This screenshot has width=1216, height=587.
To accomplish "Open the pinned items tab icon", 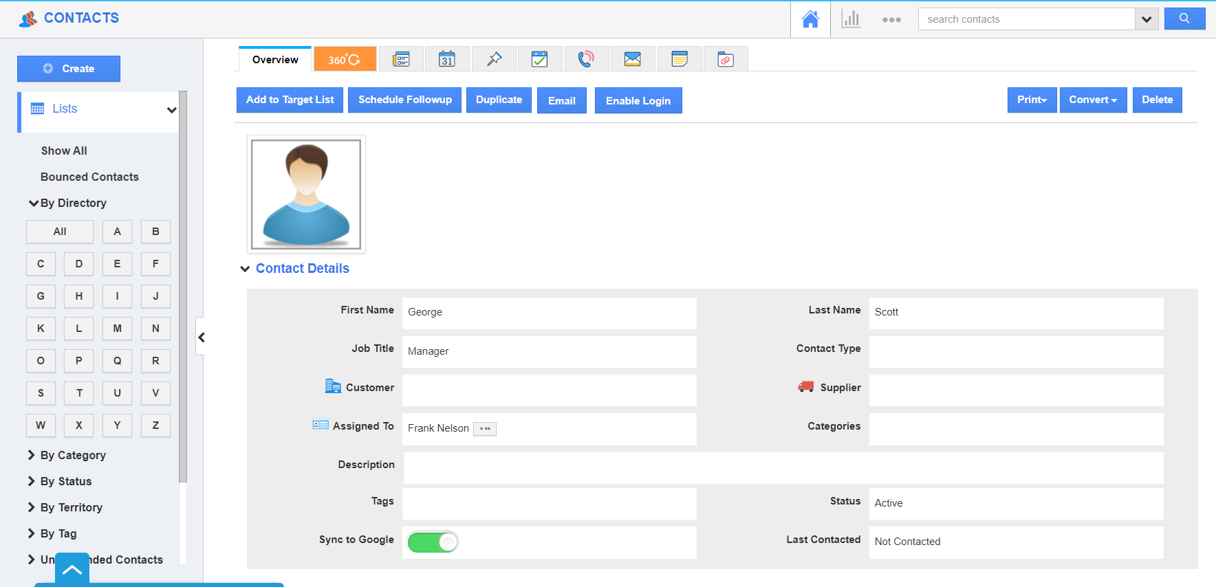I will (x=494, y=59).
